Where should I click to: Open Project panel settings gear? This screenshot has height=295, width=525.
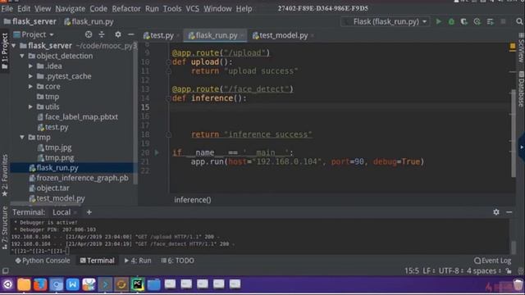[x=118, y=34]
